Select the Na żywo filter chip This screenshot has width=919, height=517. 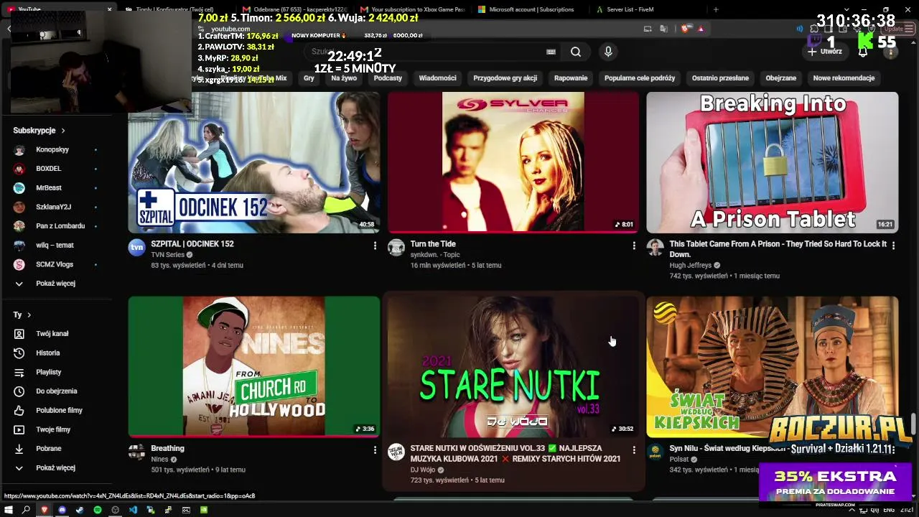(x=344, y=78)
